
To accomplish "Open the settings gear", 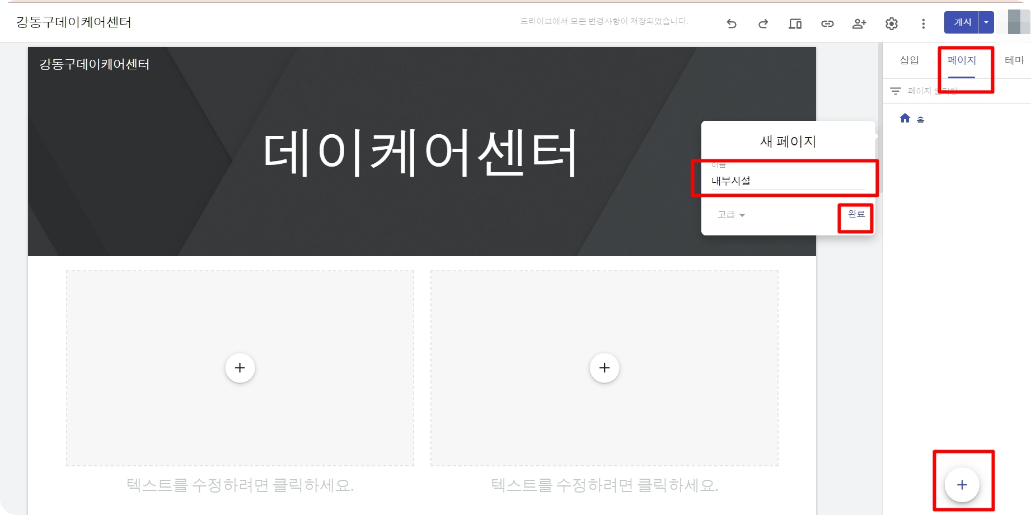I will tap(892, 23).
